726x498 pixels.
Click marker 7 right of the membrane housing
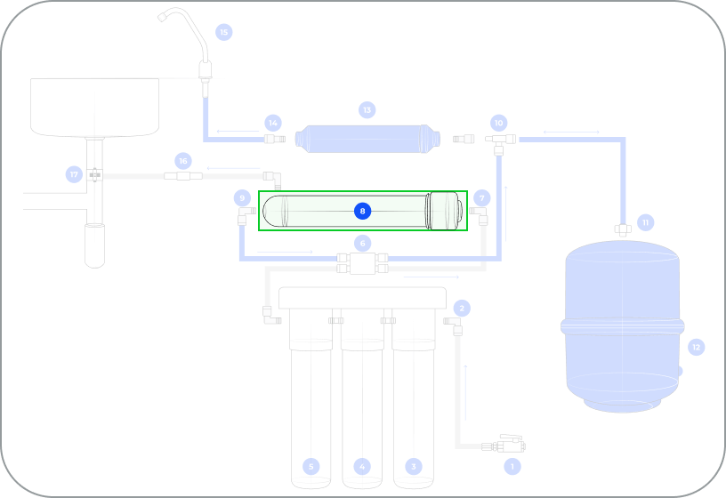pyautogui.click(x=481, y=197)
